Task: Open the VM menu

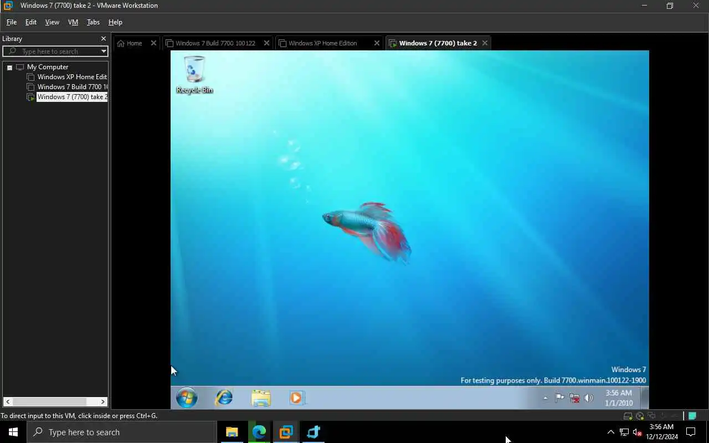Action: 73,22
